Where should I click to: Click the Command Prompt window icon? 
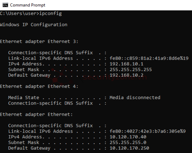click(5, 5)
